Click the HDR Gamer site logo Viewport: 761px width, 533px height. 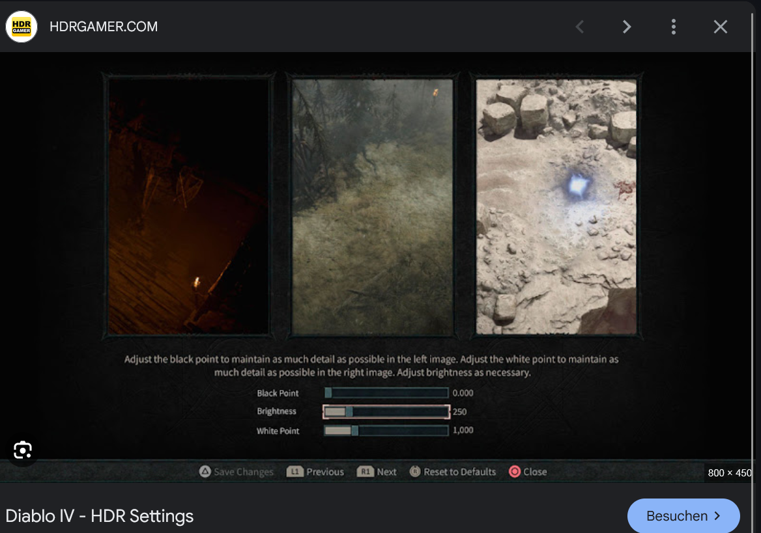(x=22, y=27)
